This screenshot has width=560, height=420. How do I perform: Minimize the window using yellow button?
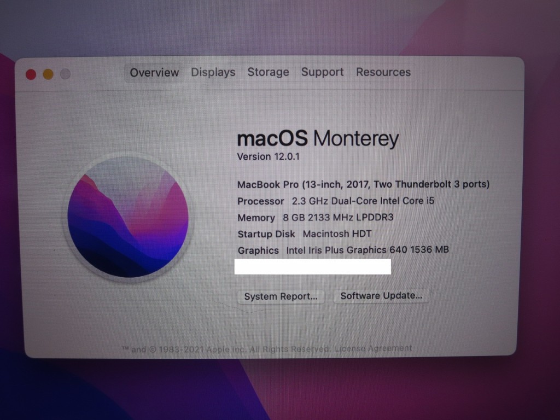[x=48, y=74]
